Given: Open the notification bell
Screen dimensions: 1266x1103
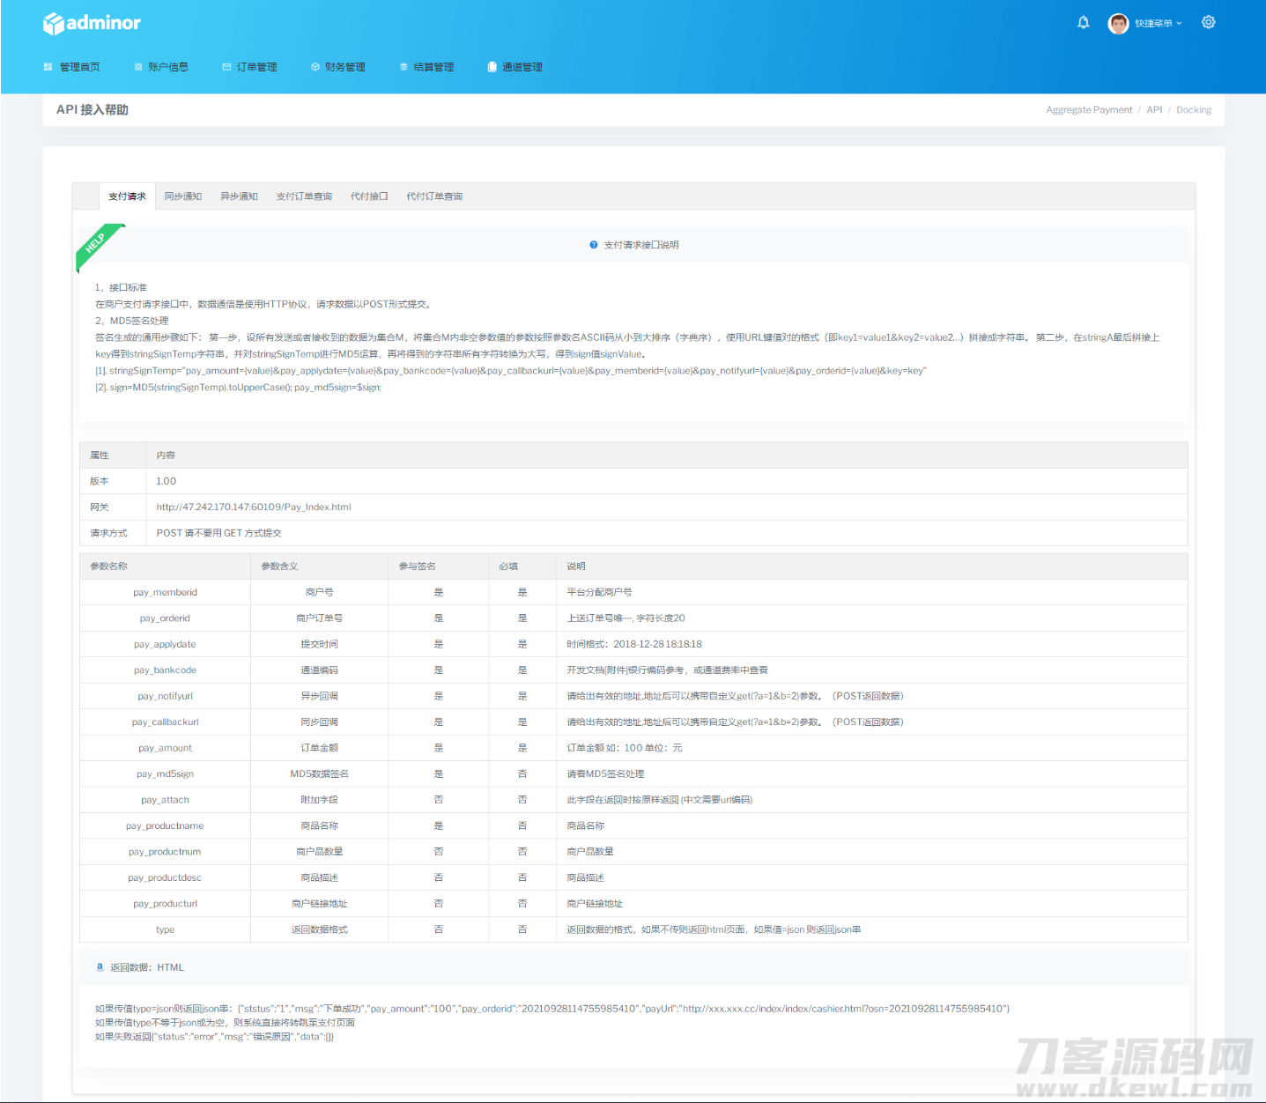Looking at the screenshot, I should coord(1083,23).
